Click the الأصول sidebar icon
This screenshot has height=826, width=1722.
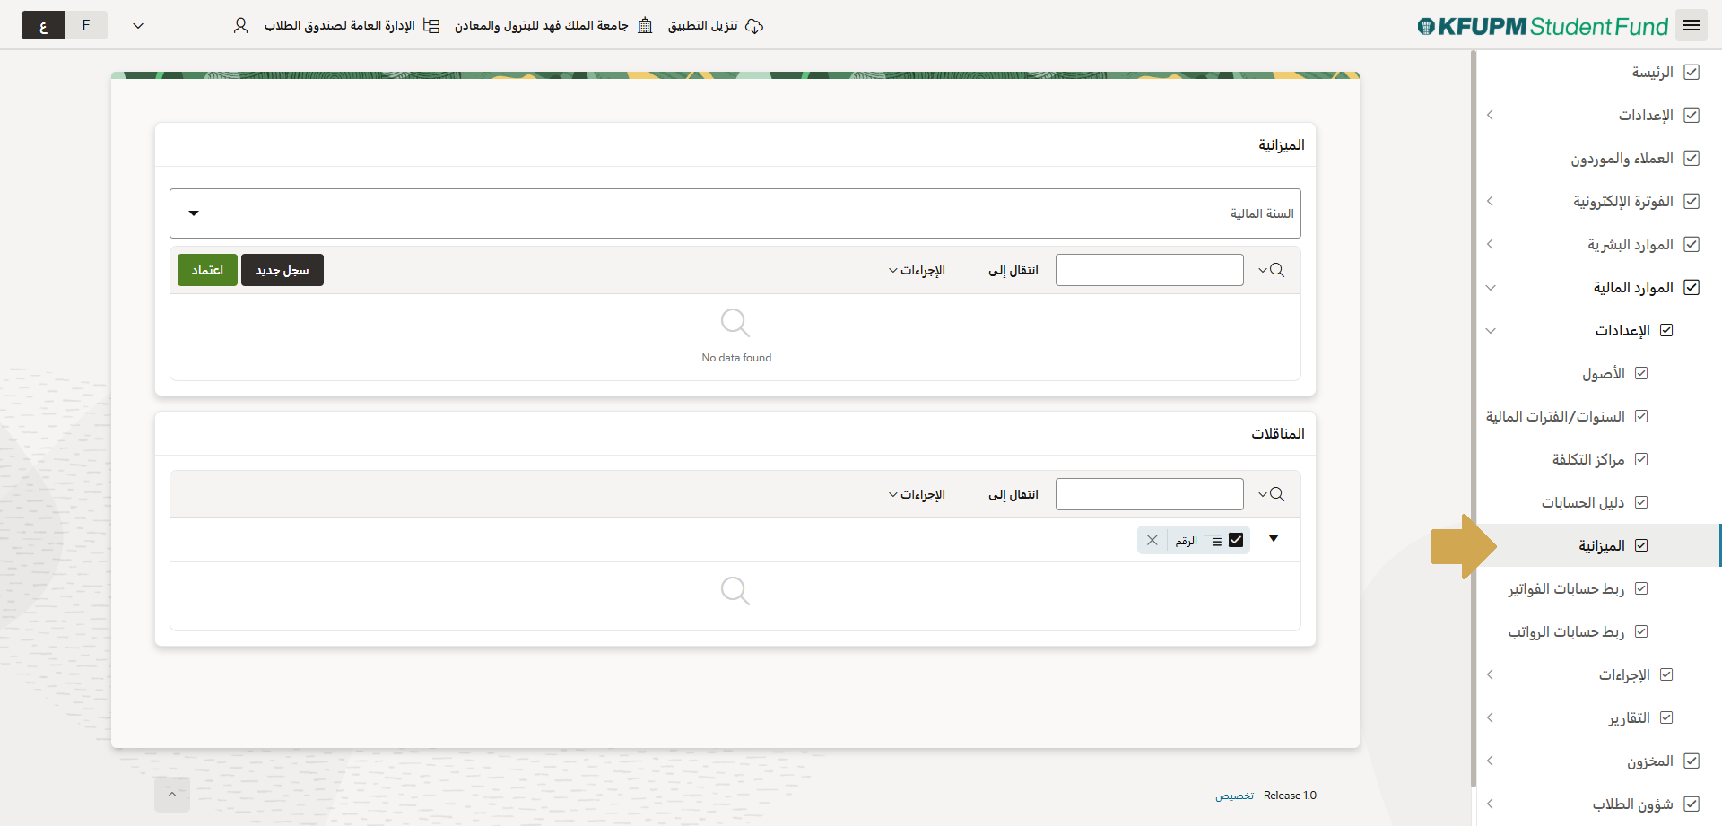click(1641, 373)
